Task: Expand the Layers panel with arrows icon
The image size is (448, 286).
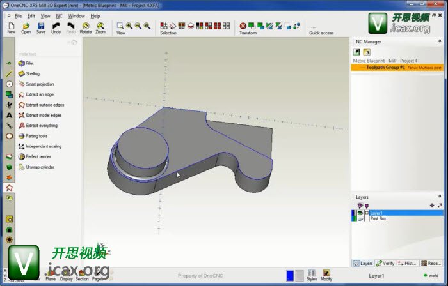Action: pyautogui.click(x=440, y=205)
